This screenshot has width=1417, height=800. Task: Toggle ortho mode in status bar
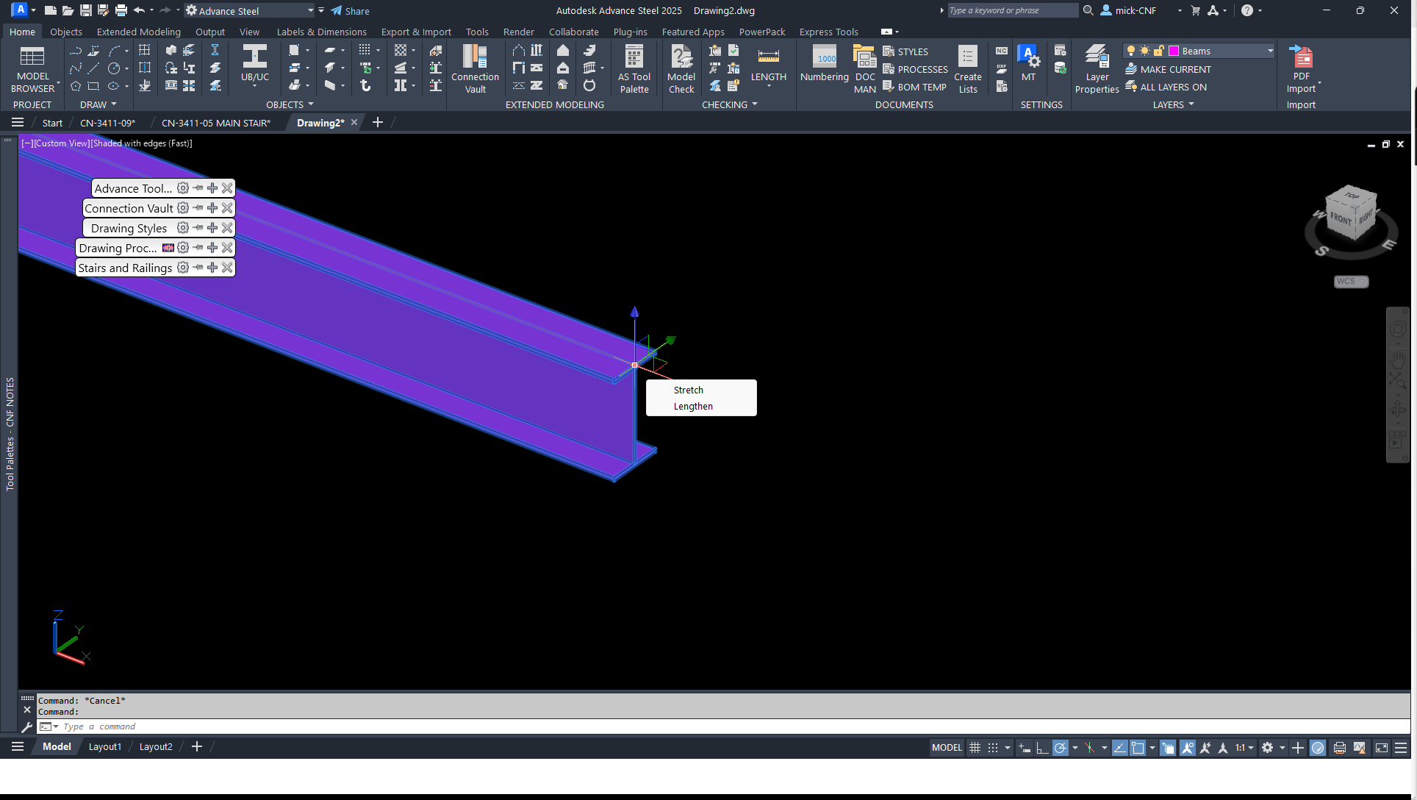(x=1042, y=748)
